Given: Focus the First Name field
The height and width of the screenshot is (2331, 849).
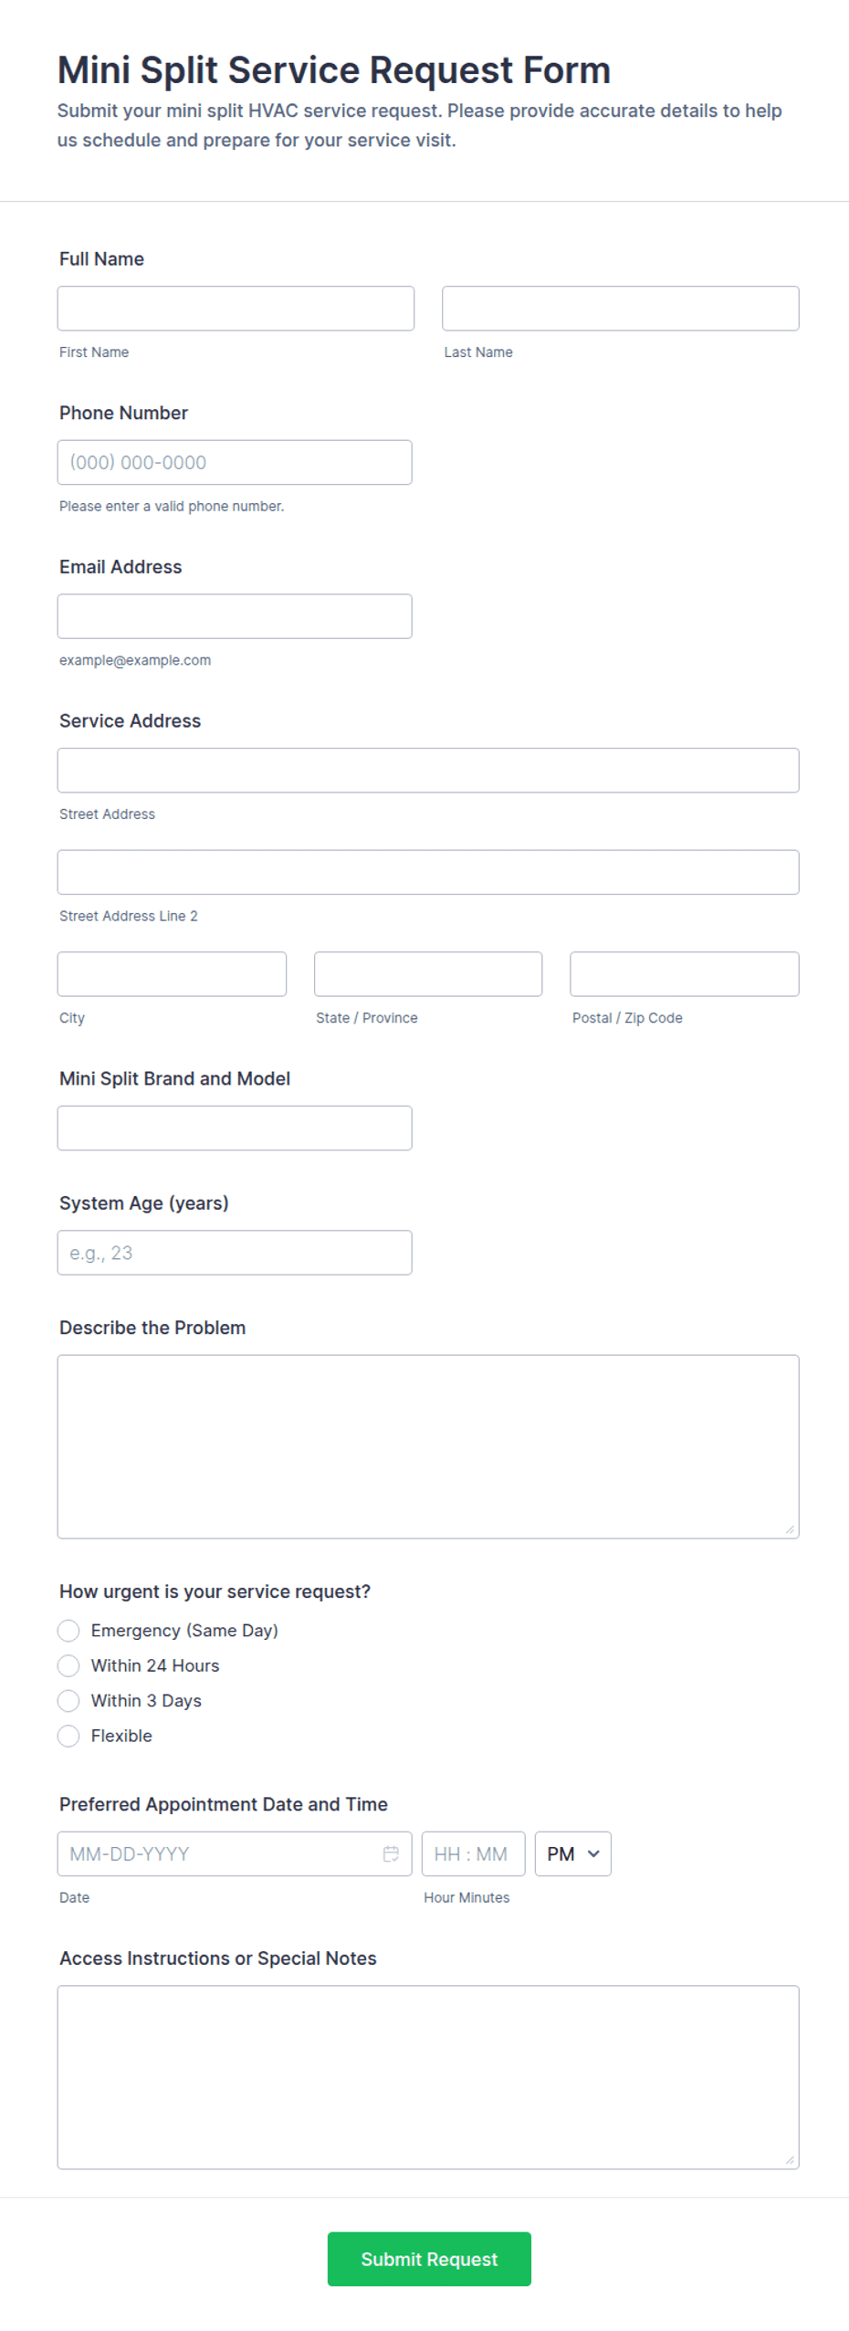Looking at the screenshot, I should point(236,309).
